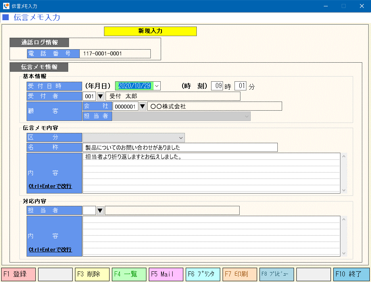
Task: Click the 受付者 code field 001
Action: click(89, 96)
